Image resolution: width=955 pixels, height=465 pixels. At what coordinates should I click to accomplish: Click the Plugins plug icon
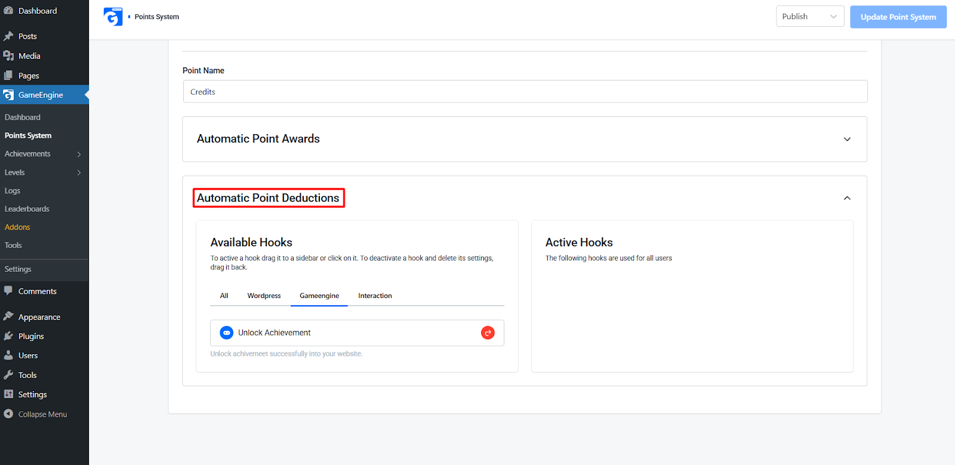pos(8,336)
